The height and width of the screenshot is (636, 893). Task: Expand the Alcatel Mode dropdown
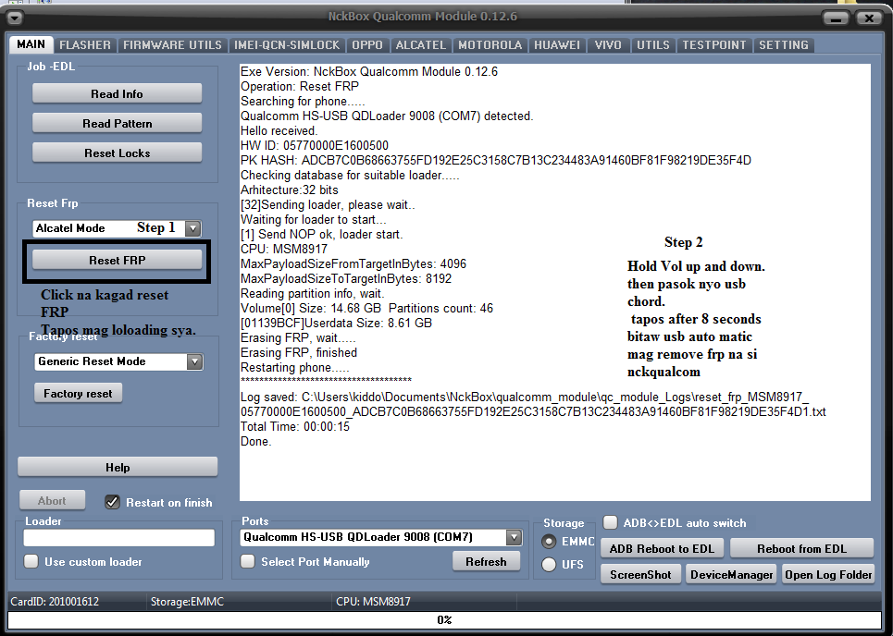click(193, 228)
